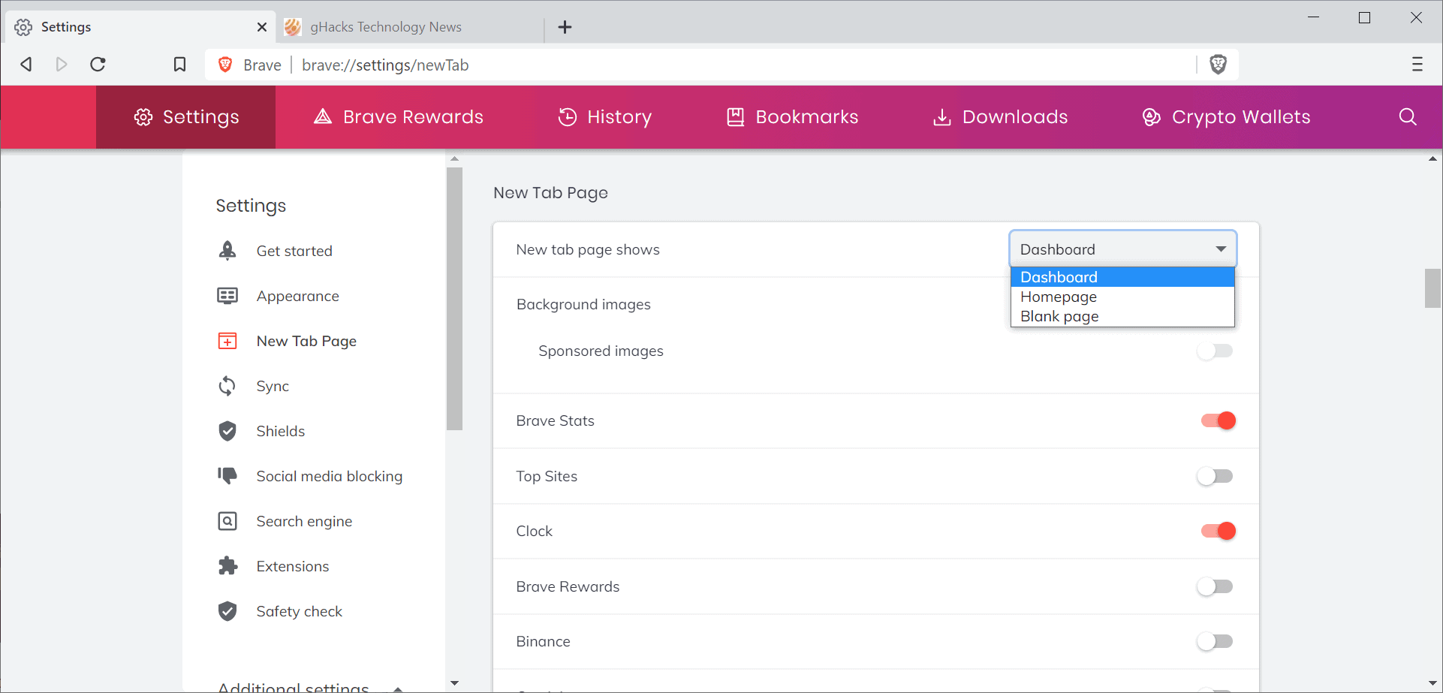Open a new tab with the plus button

[x=565, y=27]
